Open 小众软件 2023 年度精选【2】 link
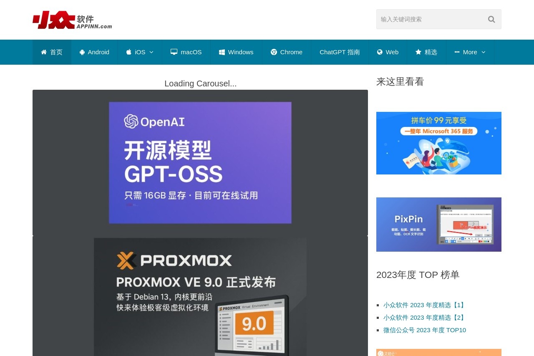Screen dimensions: 534x356 (425, 318)
